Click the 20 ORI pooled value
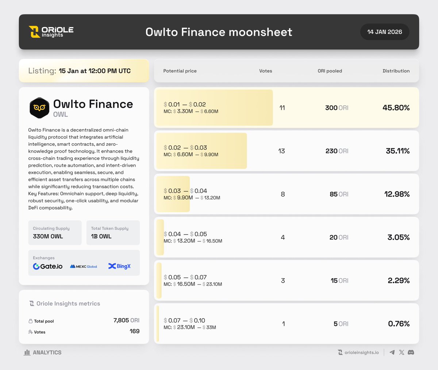The width and height of the screenshot is (438, 370). coord(339,237)
